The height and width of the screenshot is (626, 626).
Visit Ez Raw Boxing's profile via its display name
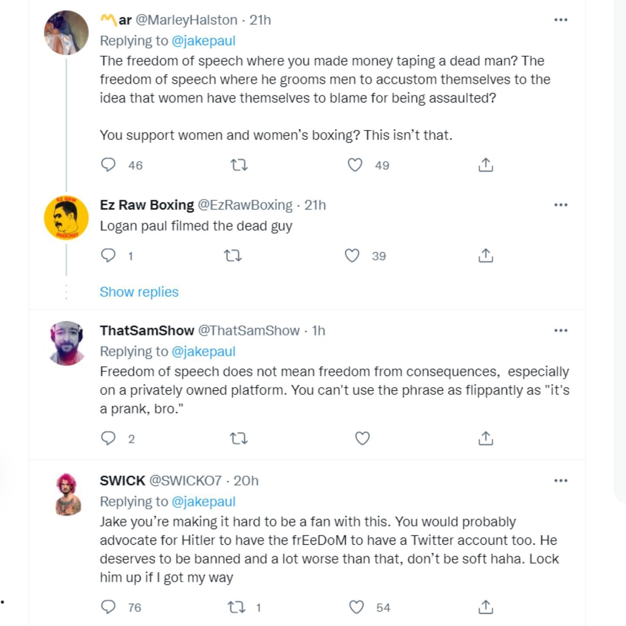[147, 205]
